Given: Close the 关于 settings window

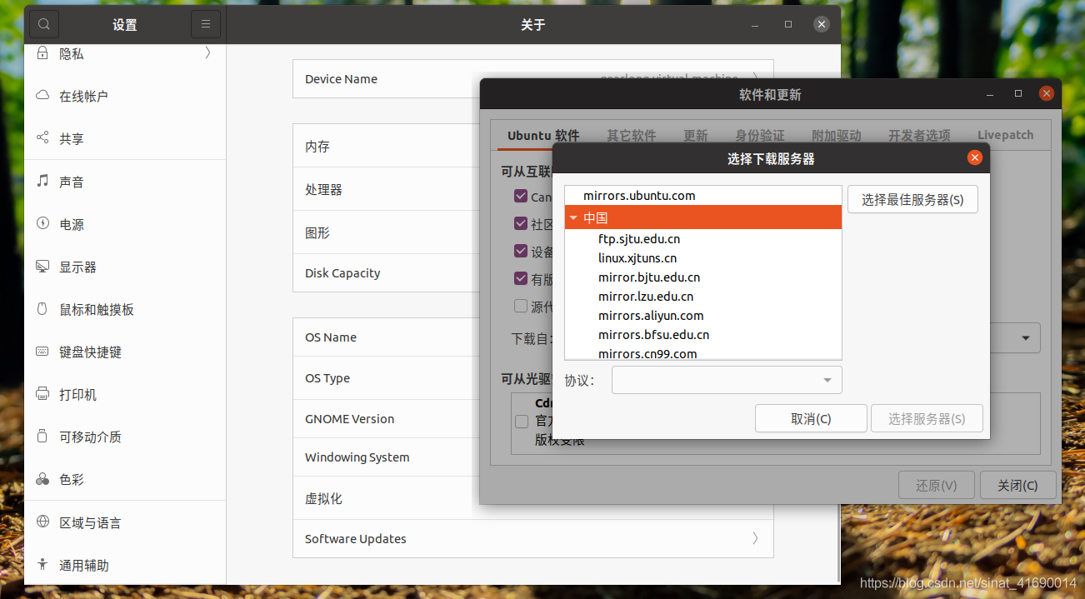Looking at the screenshot, I should pyautogui.click(x=822, y=24).
